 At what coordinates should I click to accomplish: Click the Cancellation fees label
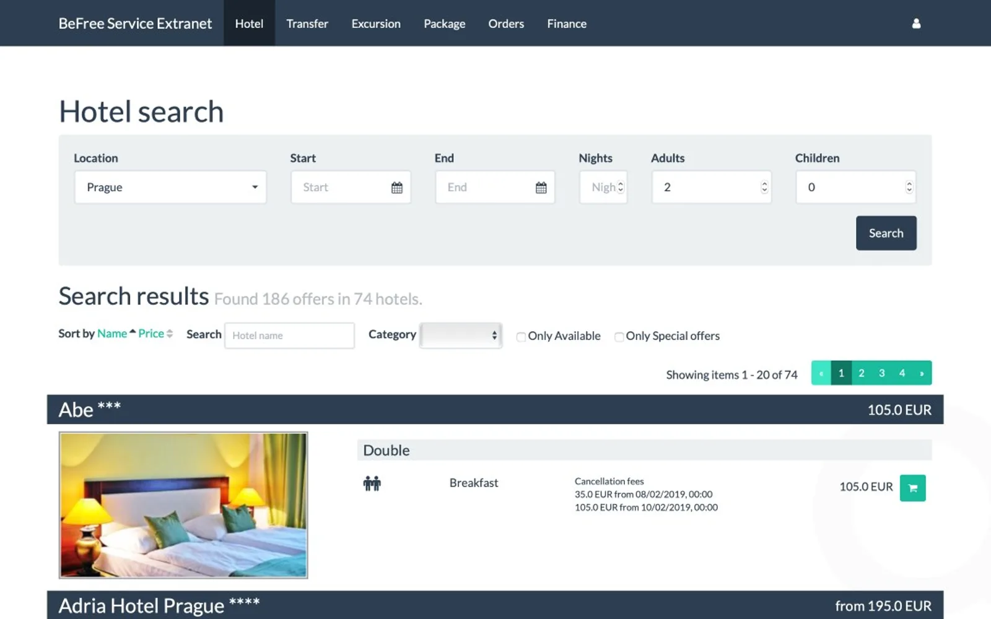click(609, 482)
